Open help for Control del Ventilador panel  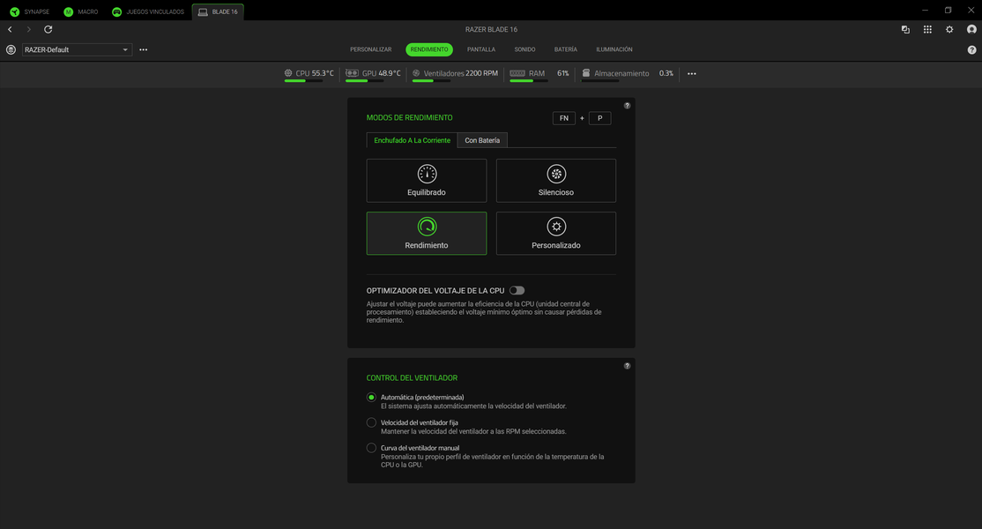point(627,366)
